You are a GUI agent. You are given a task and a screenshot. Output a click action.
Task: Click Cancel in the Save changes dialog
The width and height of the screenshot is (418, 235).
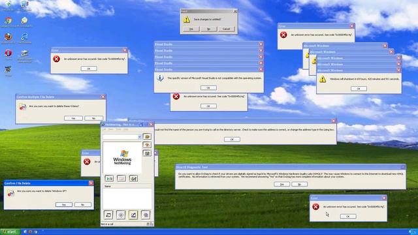point(227,29)
